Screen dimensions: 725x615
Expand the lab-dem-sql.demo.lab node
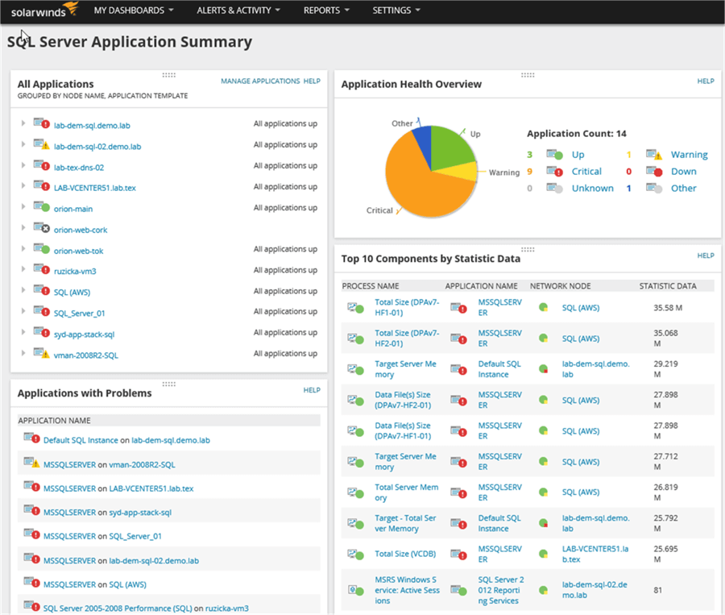tap(23, 123)
